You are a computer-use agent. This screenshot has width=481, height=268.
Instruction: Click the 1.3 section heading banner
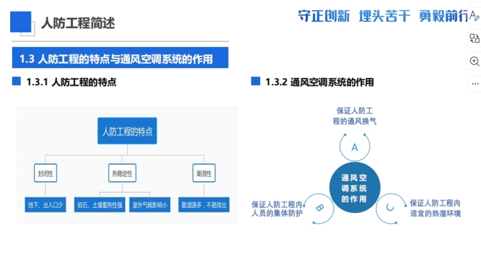tap(120, 59)
